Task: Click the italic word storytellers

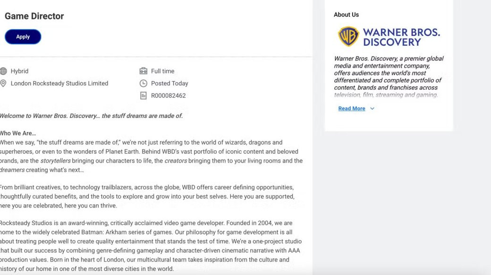Action: 55,161
